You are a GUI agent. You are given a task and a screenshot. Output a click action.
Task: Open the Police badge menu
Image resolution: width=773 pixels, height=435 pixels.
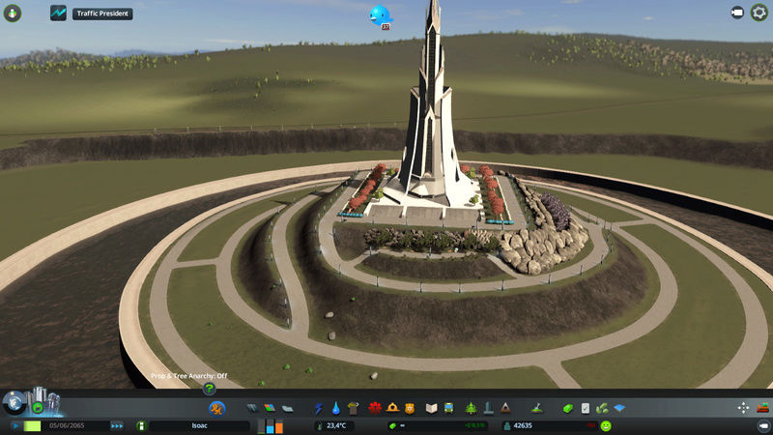pyautogui.click(x=409, y=408)
